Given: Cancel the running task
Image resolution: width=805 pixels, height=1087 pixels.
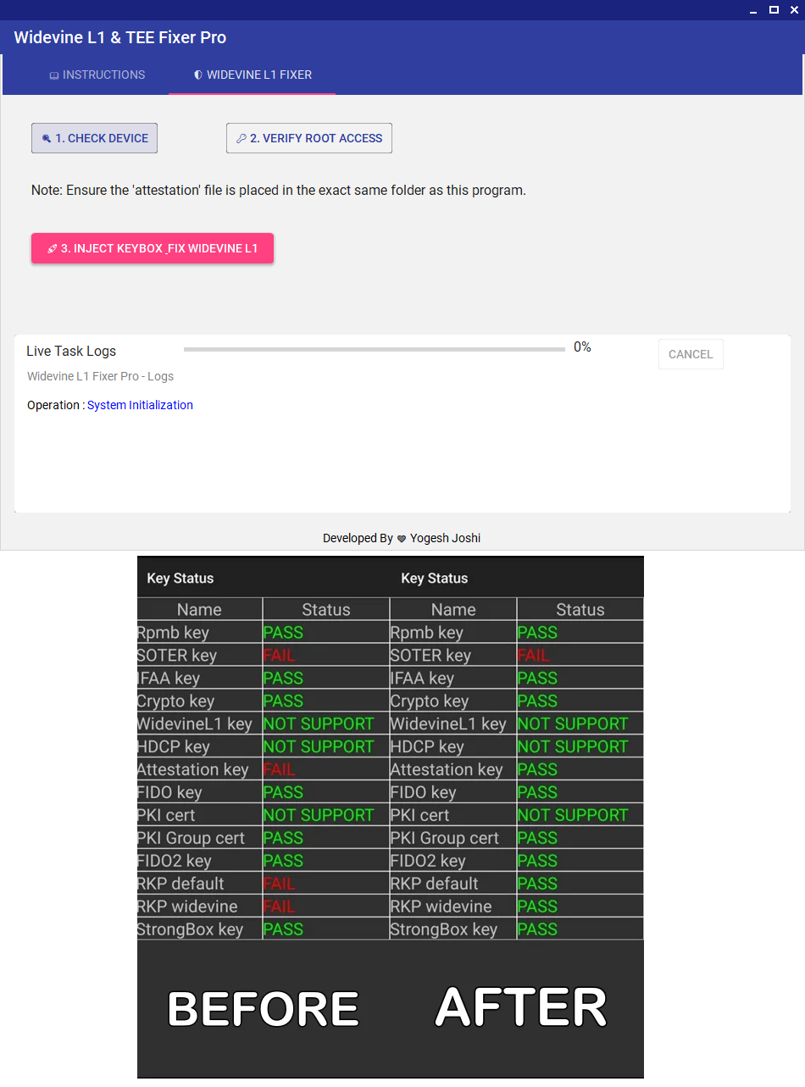Looking at the screenshot, I should [691, 354].
